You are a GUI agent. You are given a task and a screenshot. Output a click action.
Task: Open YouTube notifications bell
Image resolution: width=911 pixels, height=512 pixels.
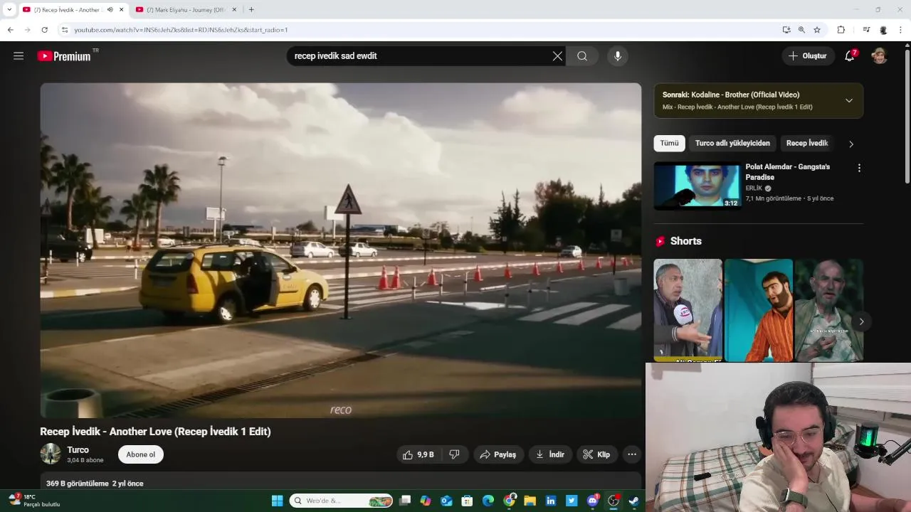coord(850,56)
